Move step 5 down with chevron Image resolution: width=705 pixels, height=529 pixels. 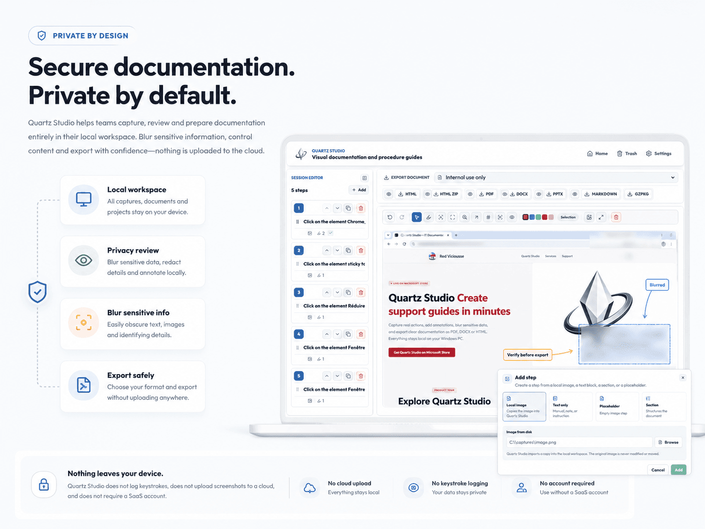tap(337, 376)
